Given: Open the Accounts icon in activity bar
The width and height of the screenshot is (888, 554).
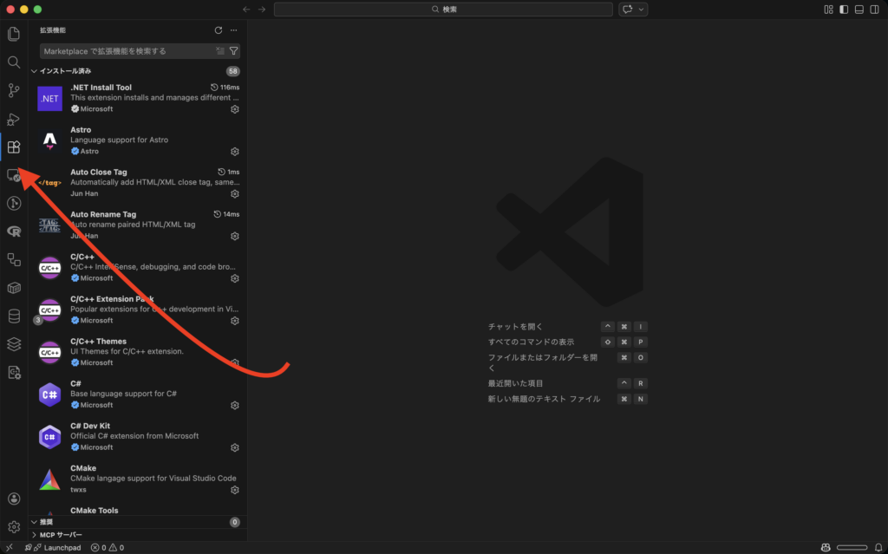Looking at the screenshot, I should 13,499.
